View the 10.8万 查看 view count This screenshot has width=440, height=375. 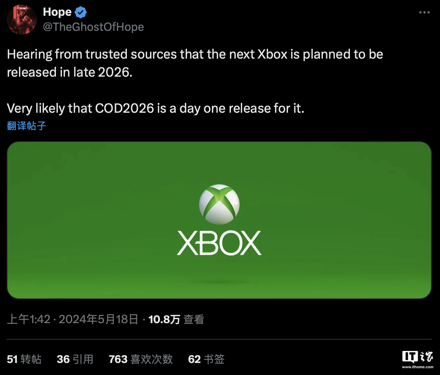[x=176, y=319]
